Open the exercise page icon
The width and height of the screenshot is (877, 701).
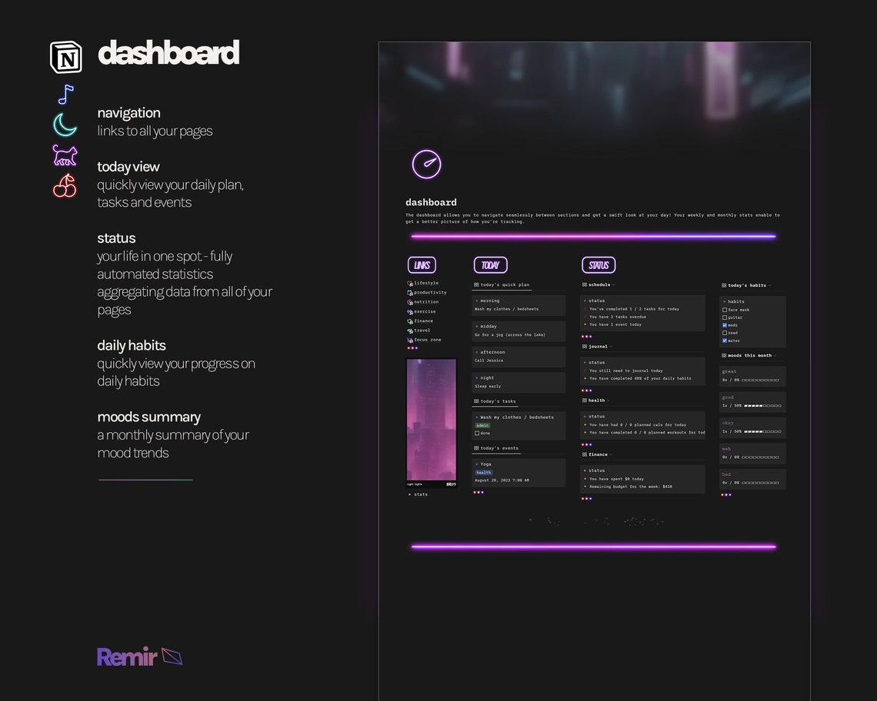[x=409, y=311]
